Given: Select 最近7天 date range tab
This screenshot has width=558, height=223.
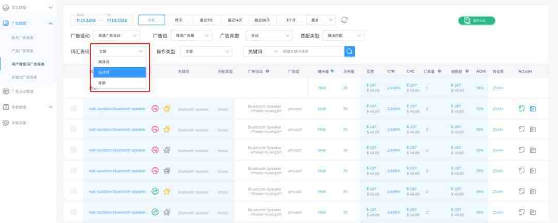Looking at the screenshot, I should tap(206, 20).
